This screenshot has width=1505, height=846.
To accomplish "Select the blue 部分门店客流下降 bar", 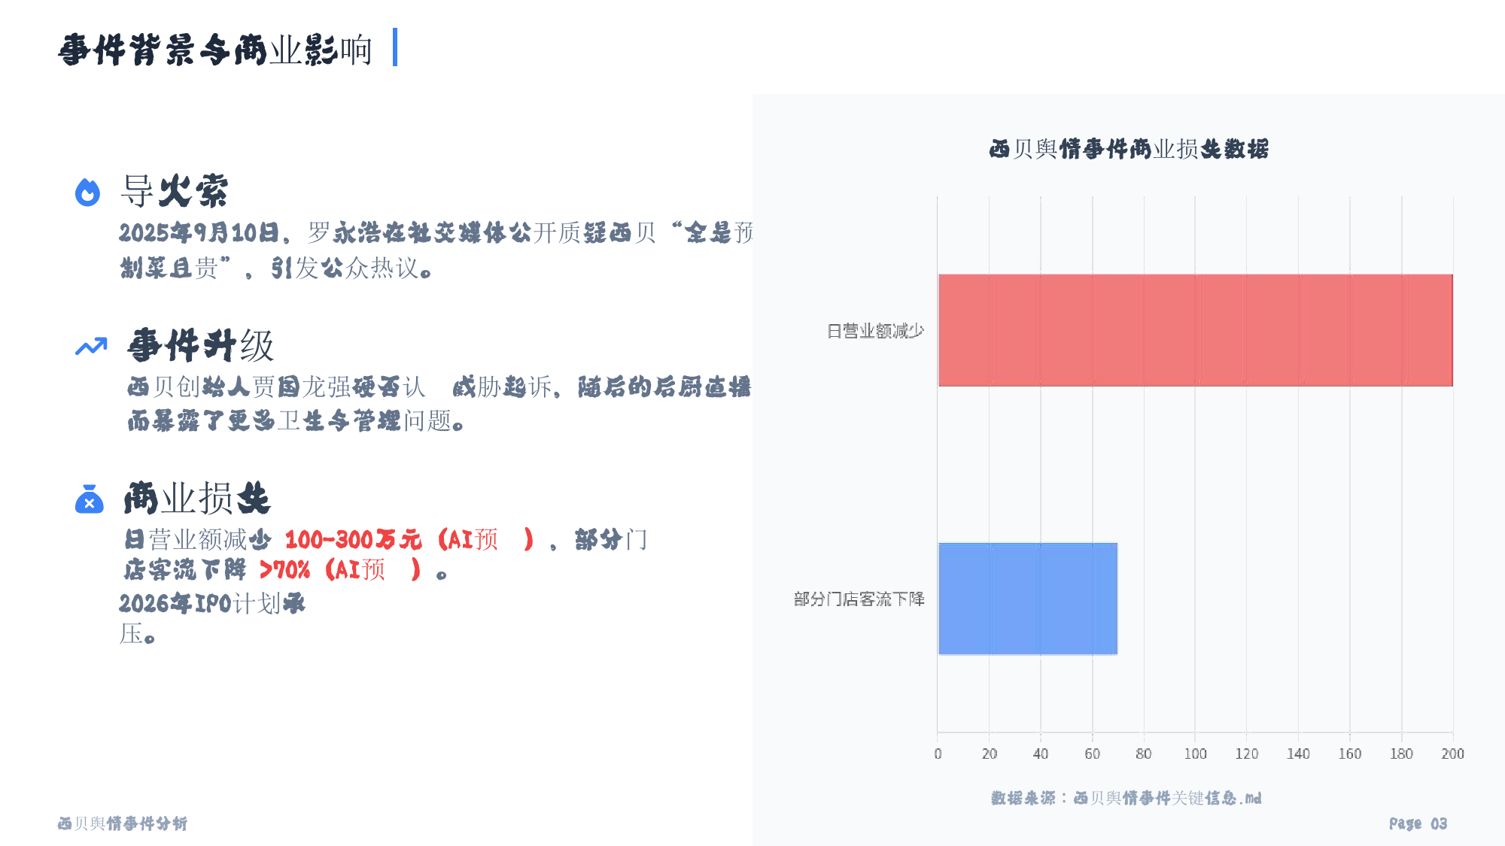I will point(1027,599).
